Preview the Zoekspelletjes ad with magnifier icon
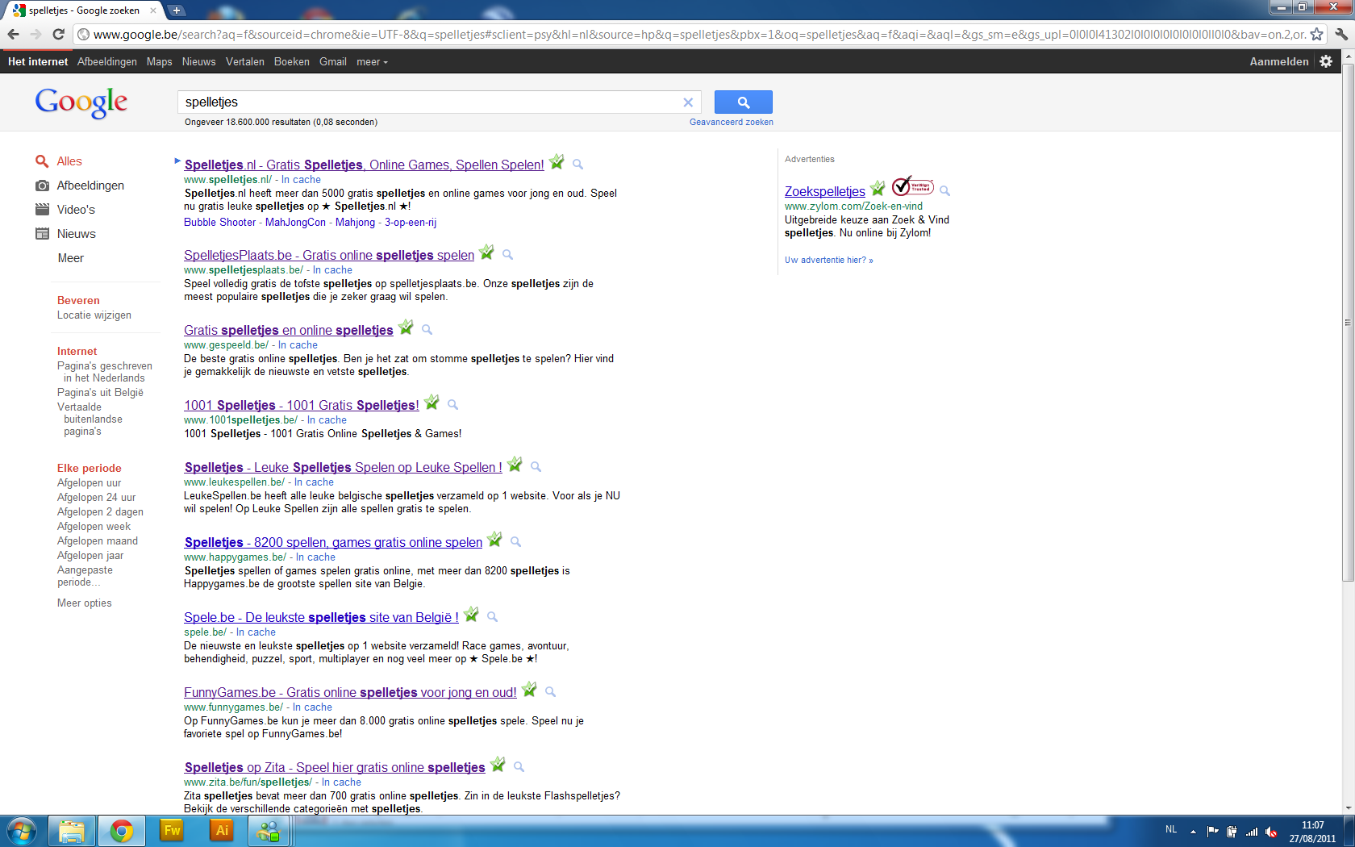 coord(944,191)
